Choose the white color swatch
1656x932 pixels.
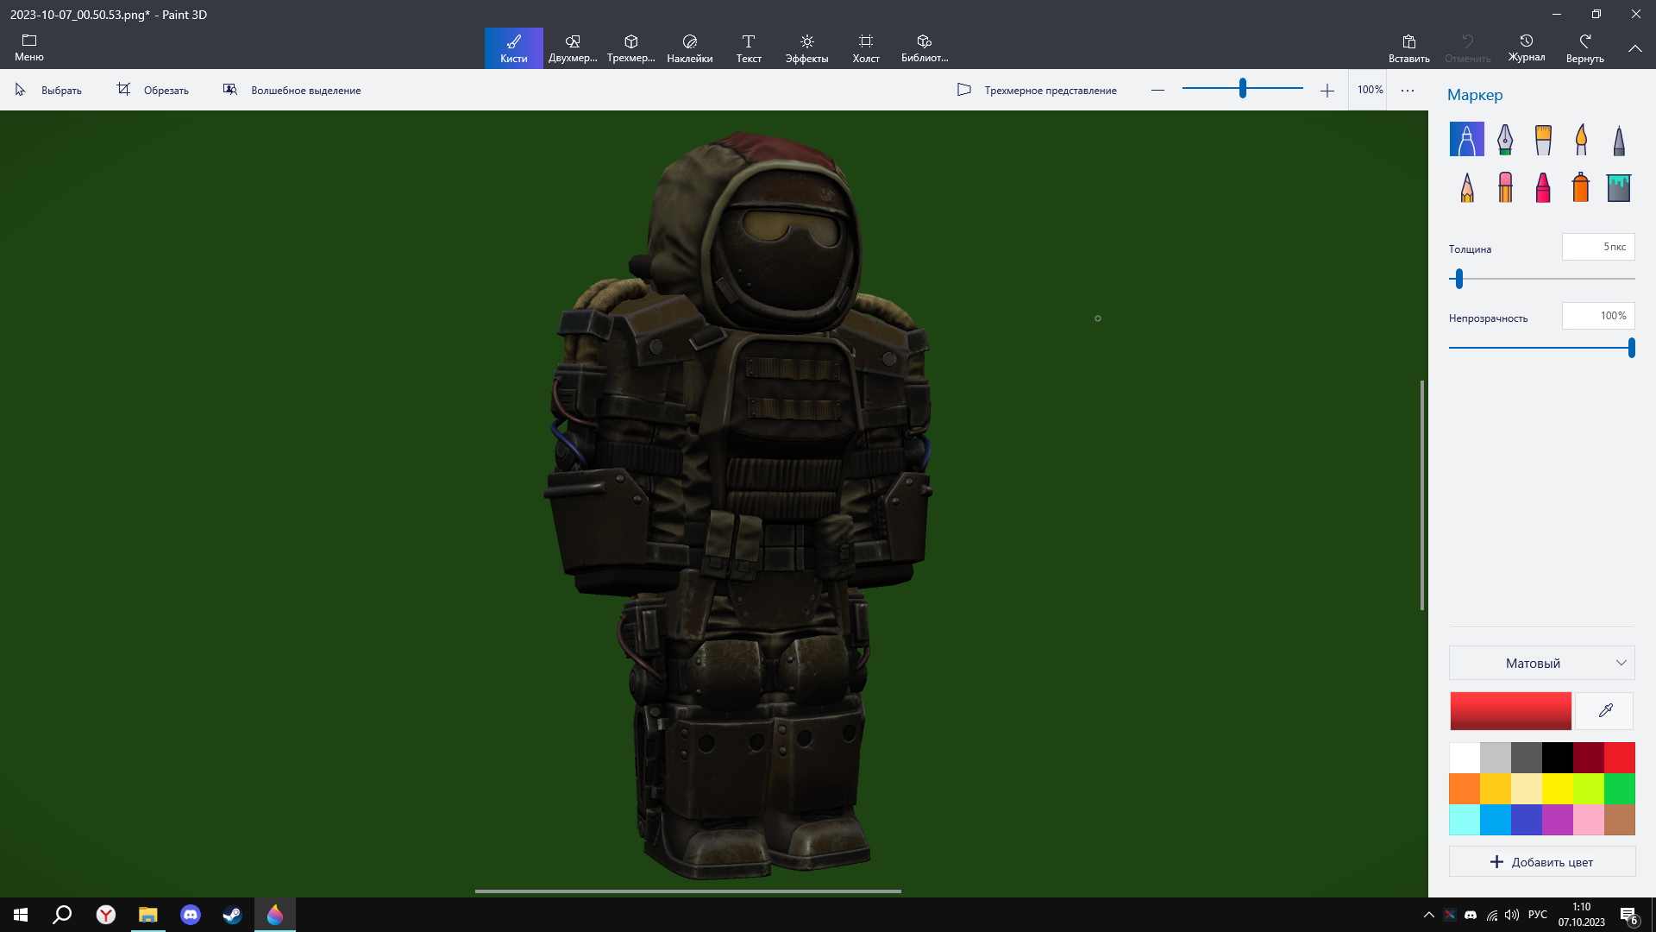coord(1465,758)
